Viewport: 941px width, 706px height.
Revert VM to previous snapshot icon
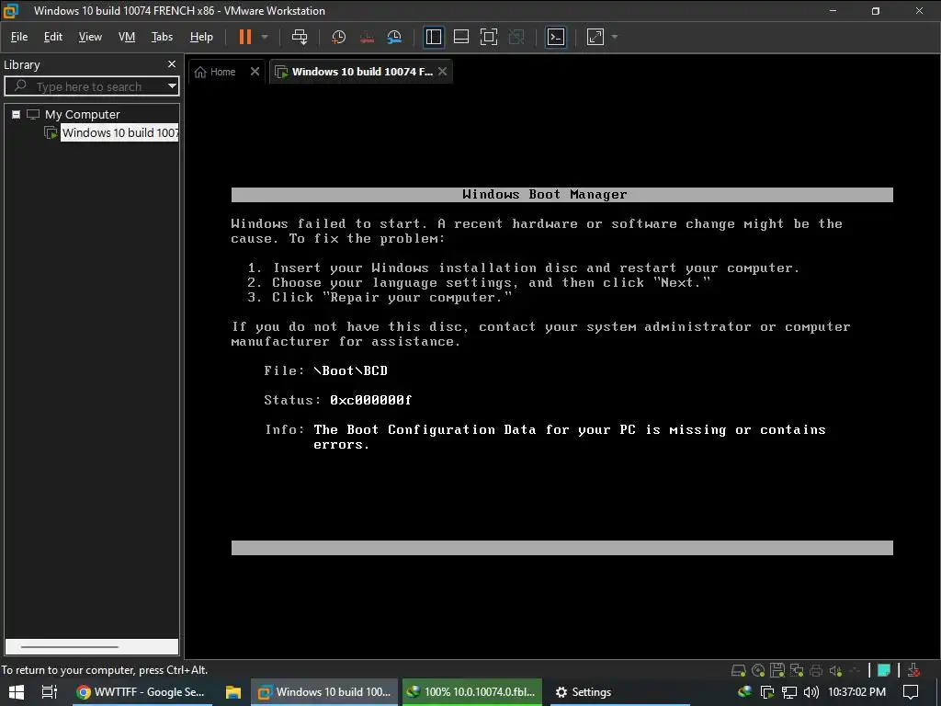tap(367, 37)
